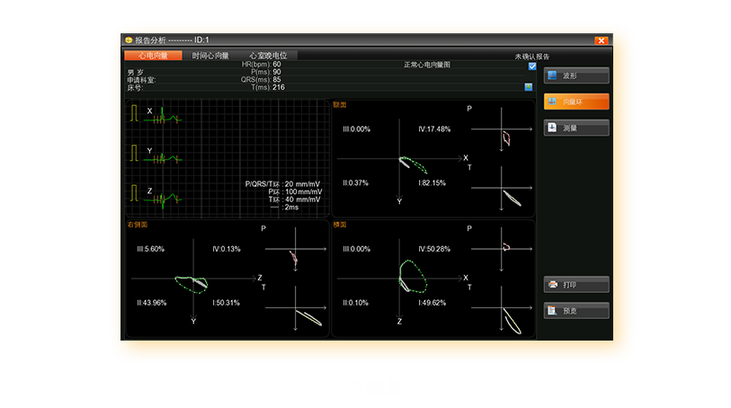The height and width of the screenshot is (408, 731).
Task: Click the T环 40 mm/mV scale text
Action: coord(295,200)
